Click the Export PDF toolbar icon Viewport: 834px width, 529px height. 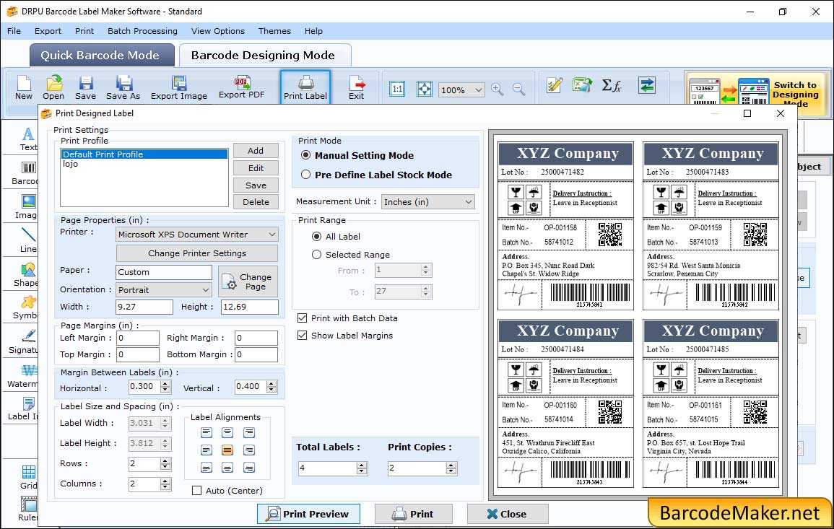pos(241,87)
